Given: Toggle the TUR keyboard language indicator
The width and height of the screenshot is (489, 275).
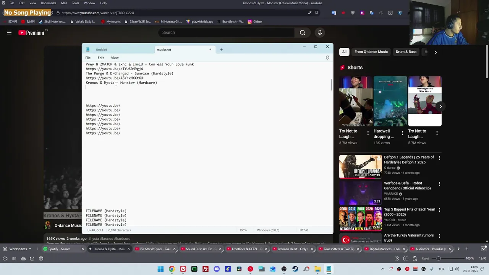Looking at the screenshot, I should pyautogui.click(x=441, y=269).
